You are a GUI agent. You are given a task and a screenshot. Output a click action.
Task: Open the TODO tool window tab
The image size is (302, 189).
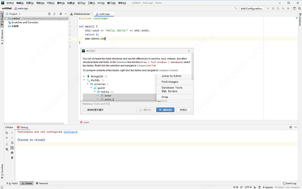(12, 183)
